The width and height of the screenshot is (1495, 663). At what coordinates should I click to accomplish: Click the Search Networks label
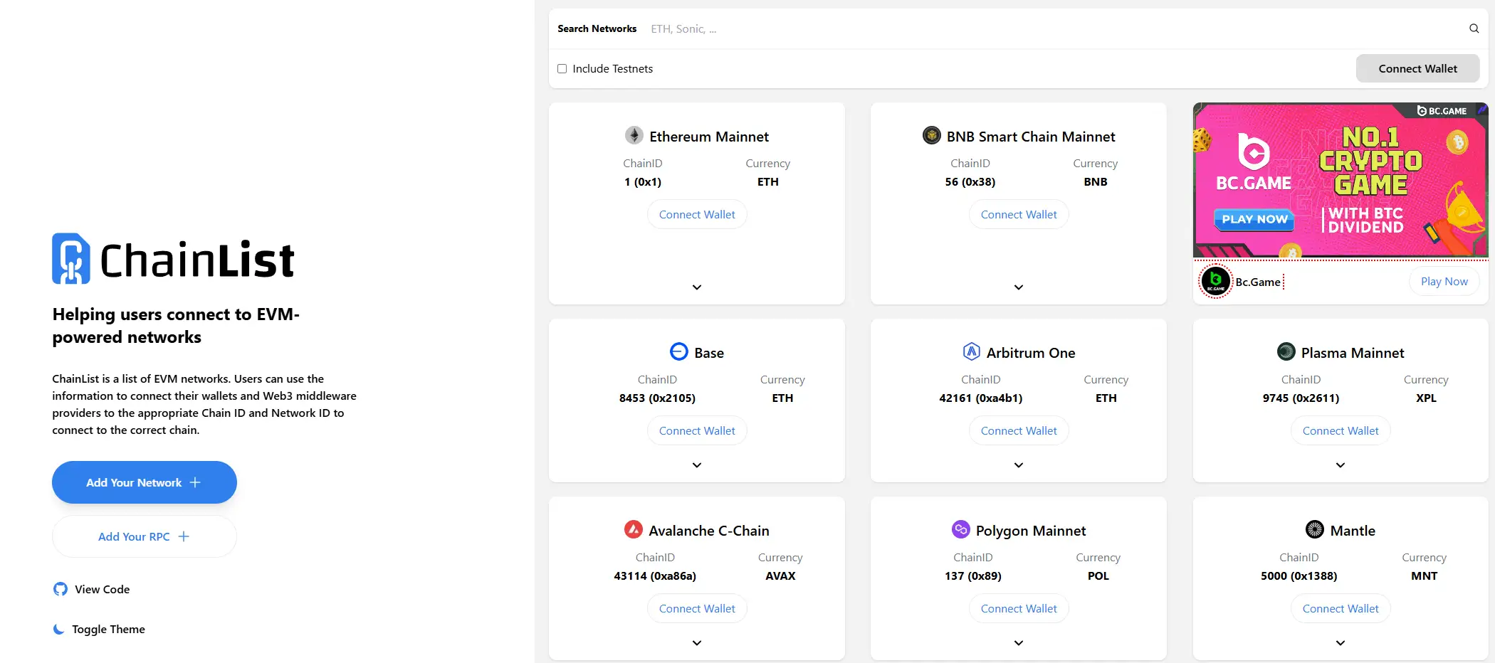click(x=597, y=28)
